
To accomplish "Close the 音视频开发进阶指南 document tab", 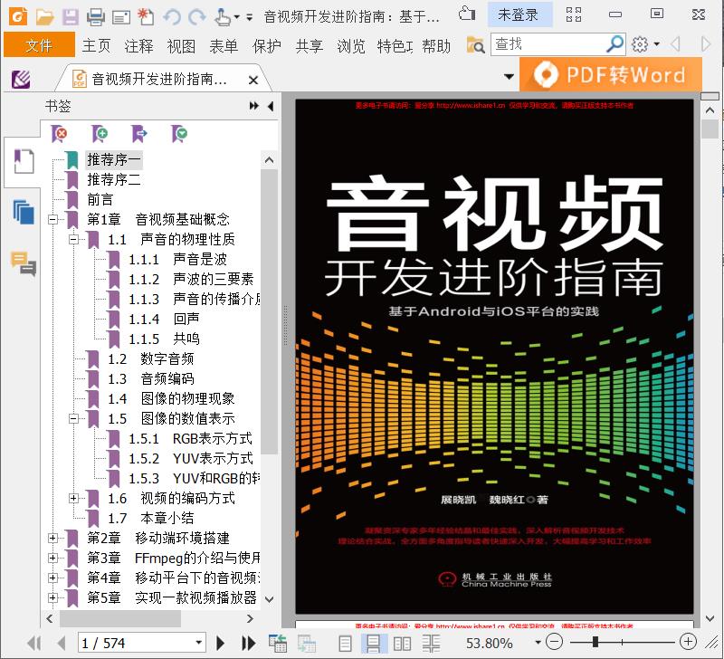I will (253, 80).
